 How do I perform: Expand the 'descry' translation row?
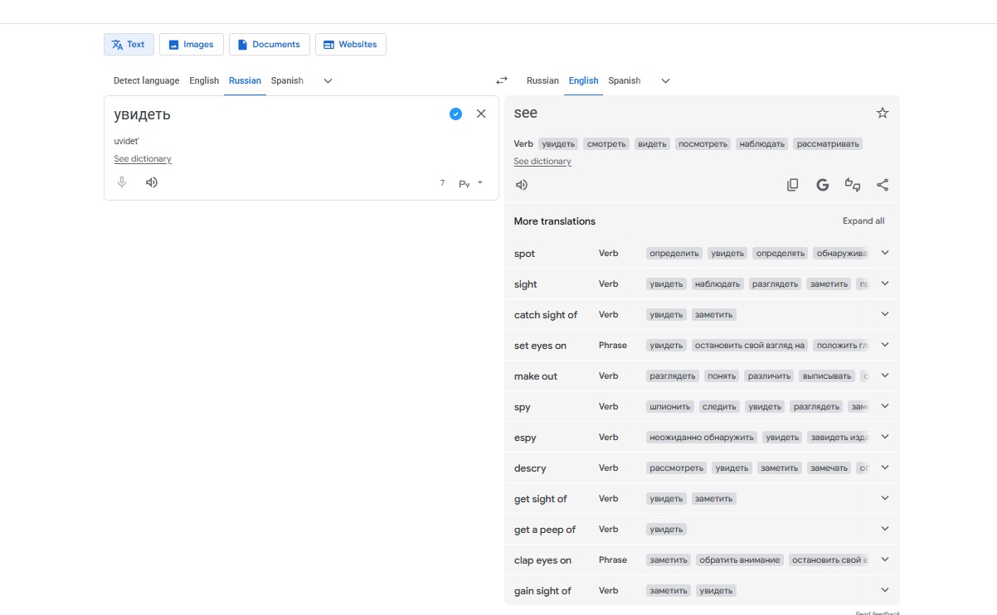(885, 467)
